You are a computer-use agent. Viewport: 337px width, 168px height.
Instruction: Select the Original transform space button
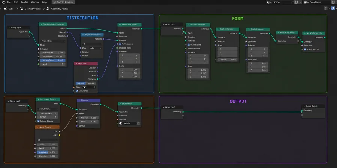81,83
